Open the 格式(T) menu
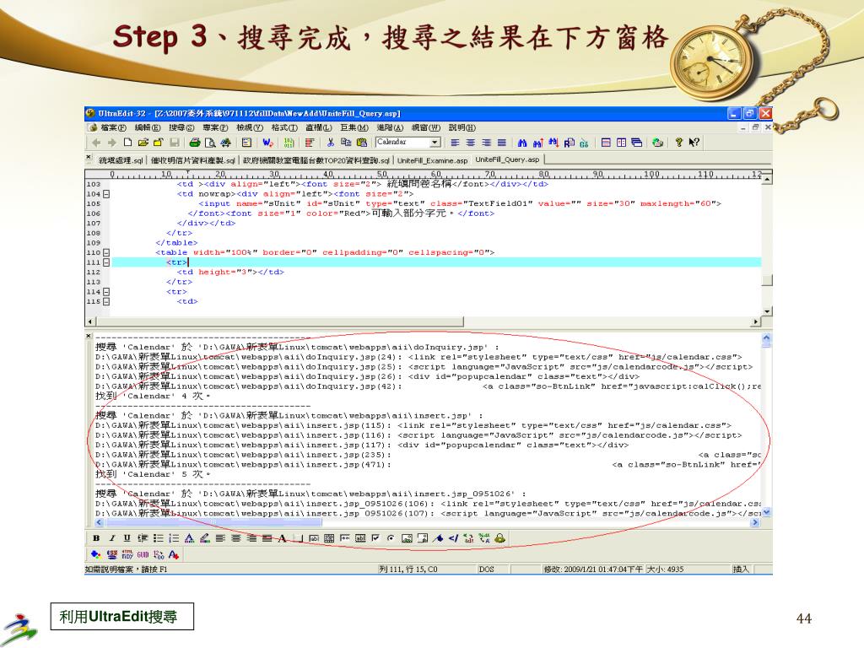The width and height of the screenshot is (864, 648). pos(284,128)
